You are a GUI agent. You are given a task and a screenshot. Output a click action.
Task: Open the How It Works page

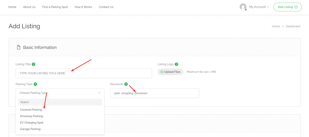click(x=83, y=7)
